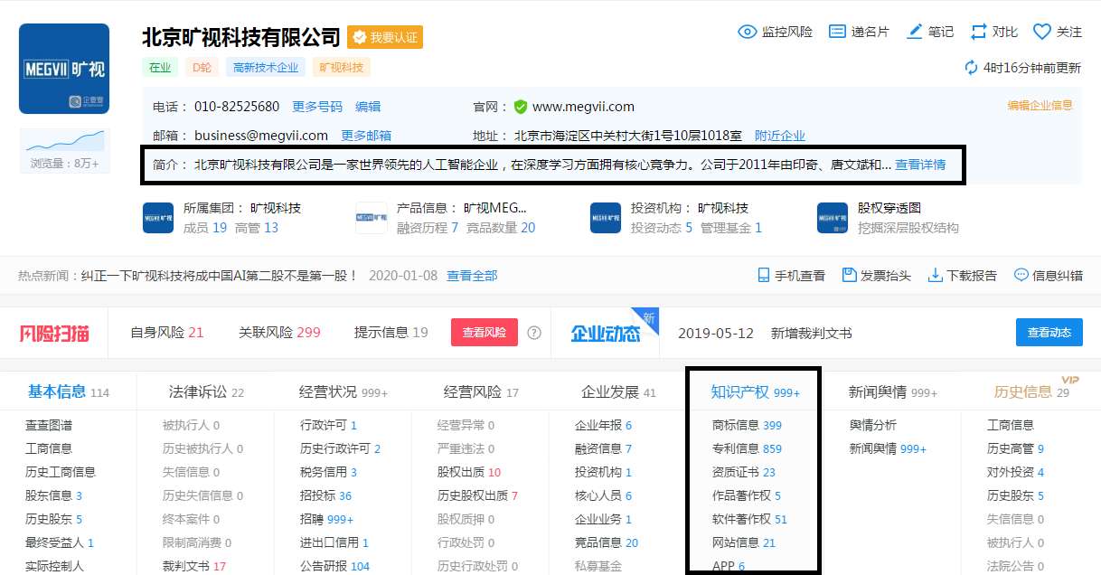The image size is (1101, 575).
Task: Open 查查图谱 item
Action: 49,425
